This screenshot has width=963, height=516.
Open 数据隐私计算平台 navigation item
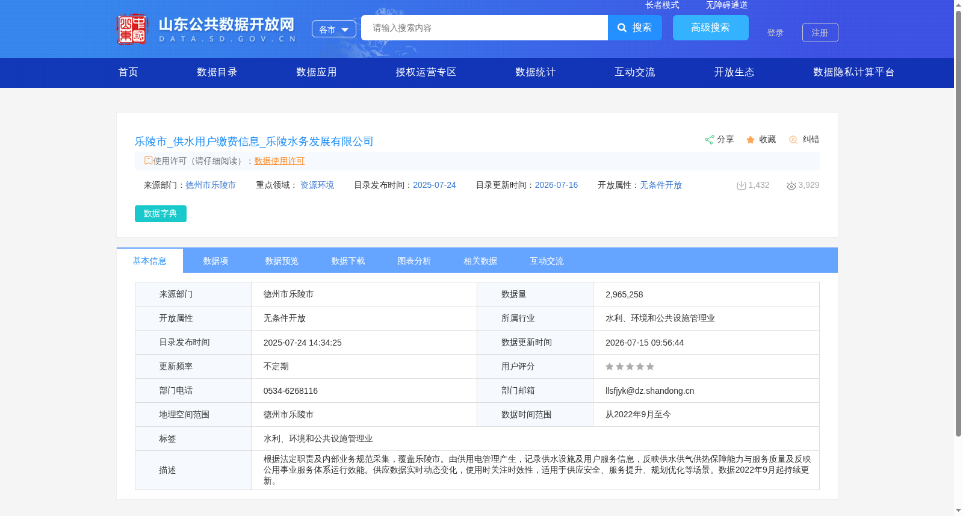point(854,72)
